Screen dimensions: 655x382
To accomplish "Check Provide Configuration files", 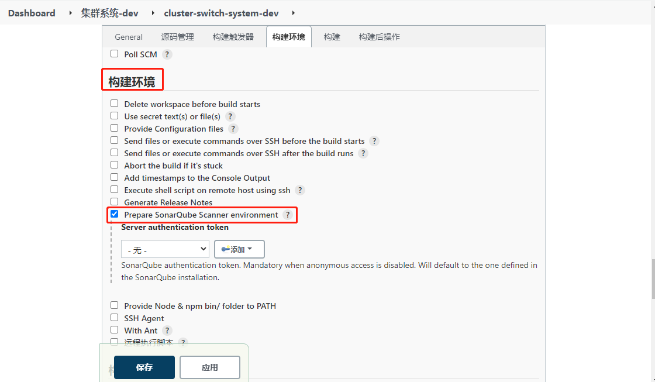I will 114,128.
